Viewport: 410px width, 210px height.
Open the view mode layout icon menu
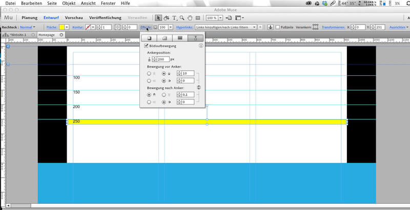pos(239,18)
